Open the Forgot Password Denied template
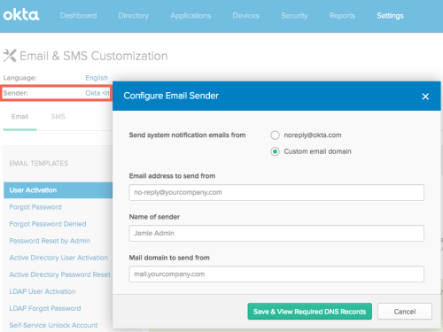This screenshot has height=332, width=443. tap(48, 224)
